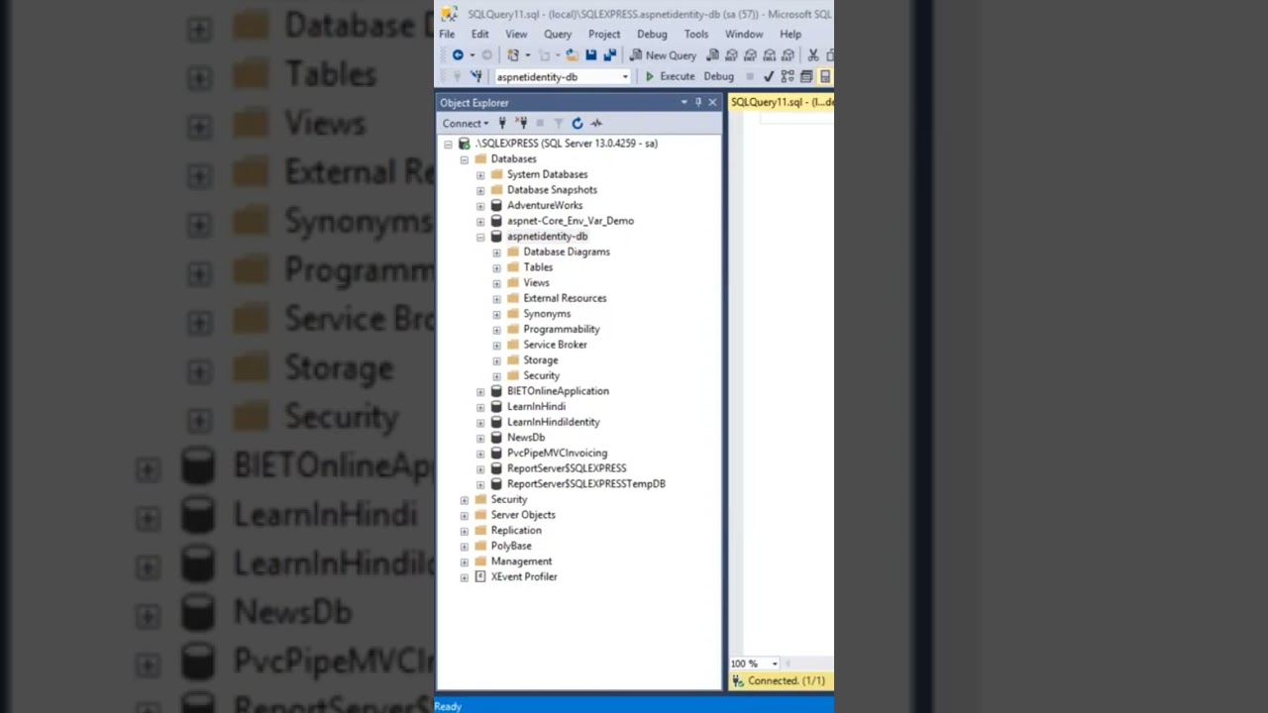Click the Debug toolbar button

tap(718, 76)
